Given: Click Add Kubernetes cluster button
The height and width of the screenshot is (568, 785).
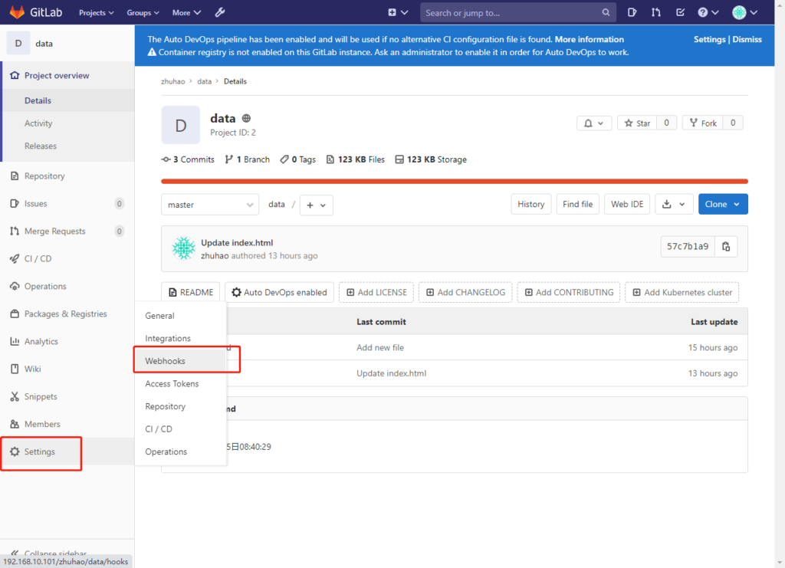Looking at the screenshot, I should coord(682,292).
